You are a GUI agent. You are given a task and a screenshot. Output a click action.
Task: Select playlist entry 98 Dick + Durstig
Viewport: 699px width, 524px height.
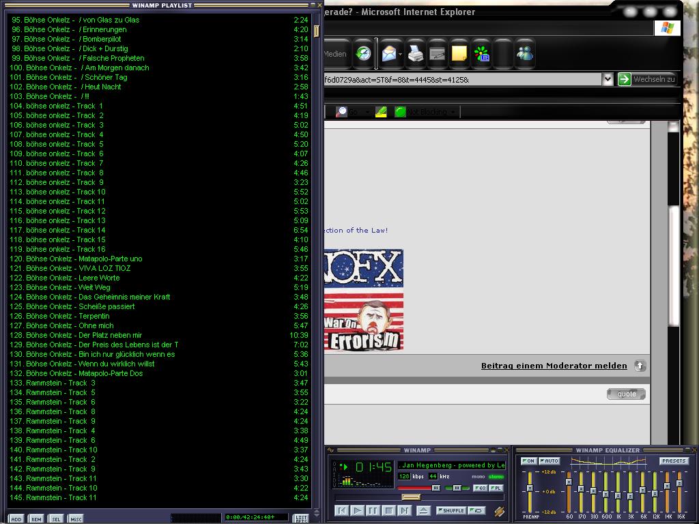158,48
